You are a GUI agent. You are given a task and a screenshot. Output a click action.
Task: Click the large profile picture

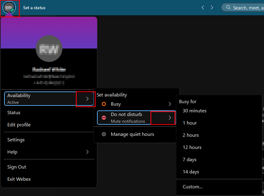click(49, 49)
